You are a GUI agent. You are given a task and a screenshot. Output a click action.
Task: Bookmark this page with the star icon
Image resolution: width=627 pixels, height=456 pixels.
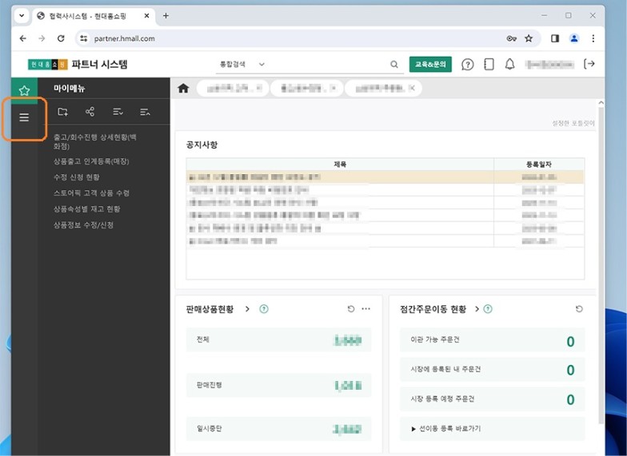point(529,38)
